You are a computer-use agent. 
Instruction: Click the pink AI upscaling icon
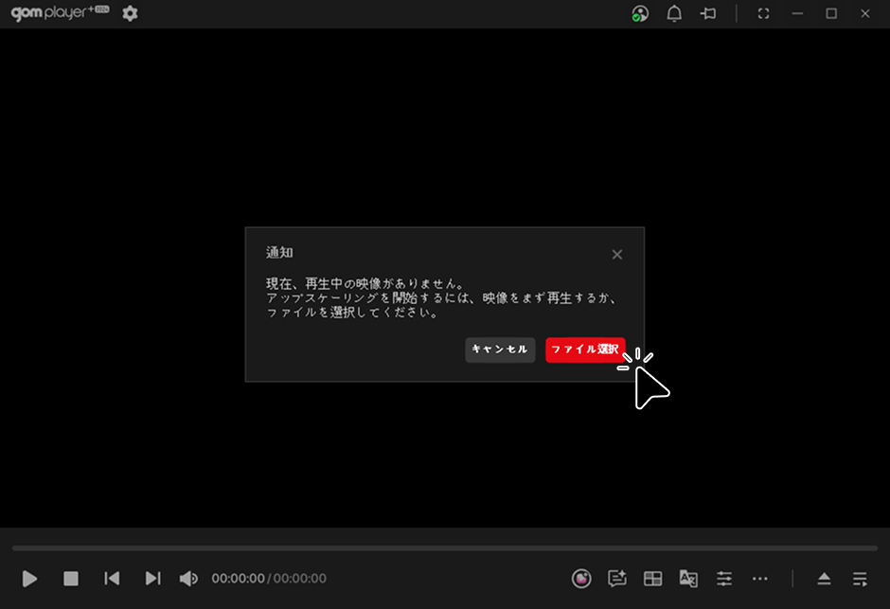click(x=581, y=578)
